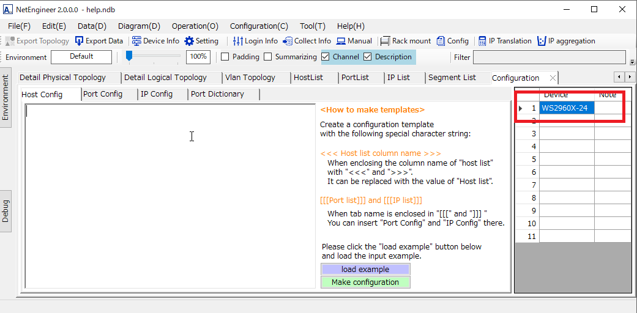Viewport: 637px width, 313px height.
Task: Click the Export Data toolbar icon
Action: (x=79, y=41)
